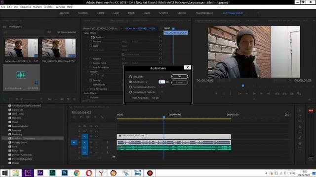
Task: Open the File menu
Action: click(3, 7)
